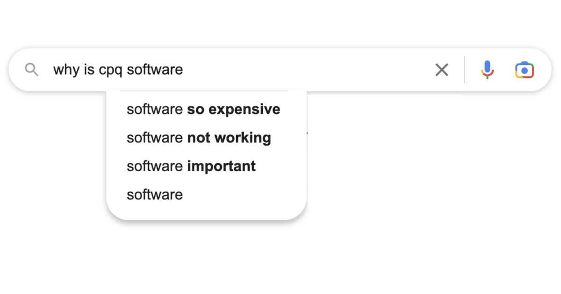This screenshot has height=294, width=561.
Task: Choose the 'software not working' suggestion
Action: pyautogui.click(x=199, y=138)
